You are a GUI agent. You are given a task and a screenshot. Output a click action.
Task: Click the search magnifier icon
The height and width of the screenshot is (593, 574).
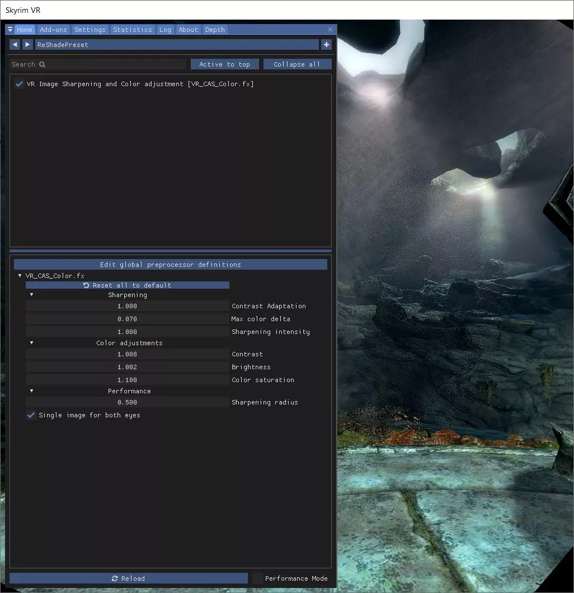[x=43, y=64]
